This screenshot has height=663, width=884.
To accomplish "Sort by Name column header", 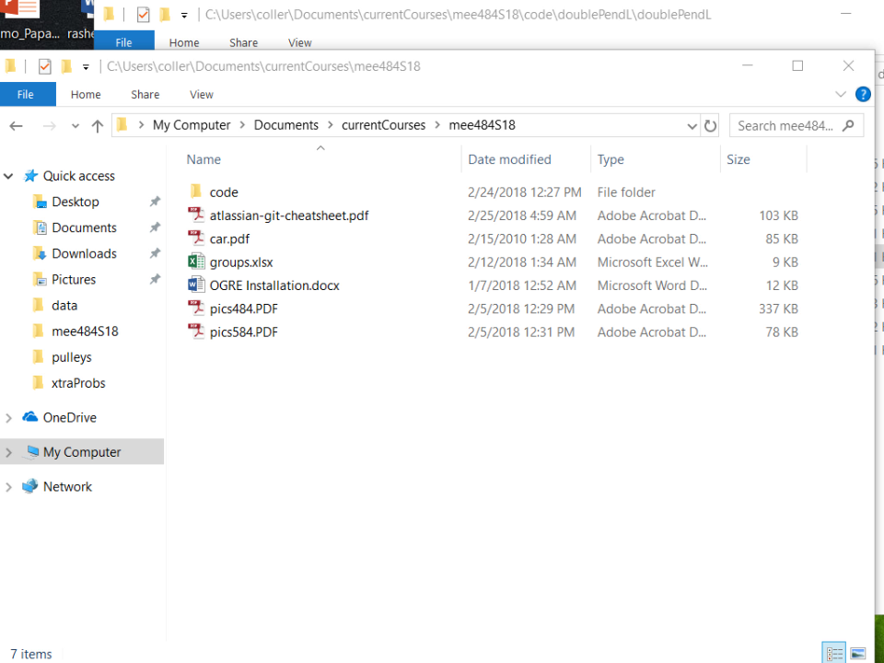I will (x=204, y=159).
